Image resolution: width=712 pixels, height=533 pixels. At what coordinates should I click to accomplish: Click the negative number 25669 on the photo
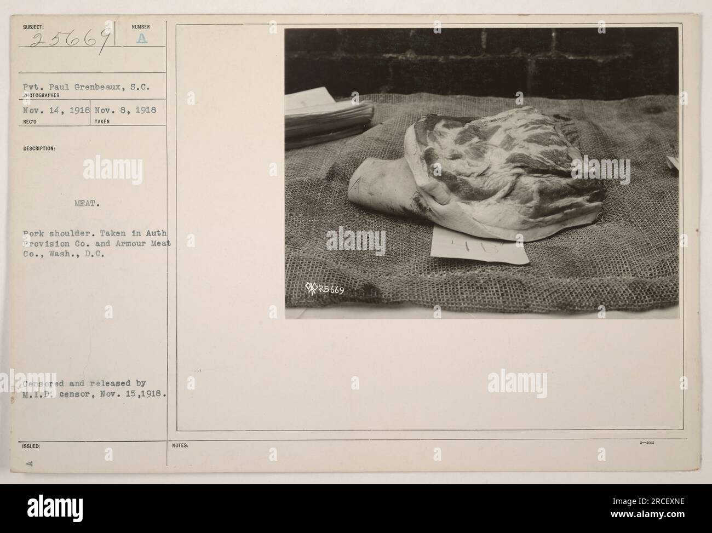(328, 289)
